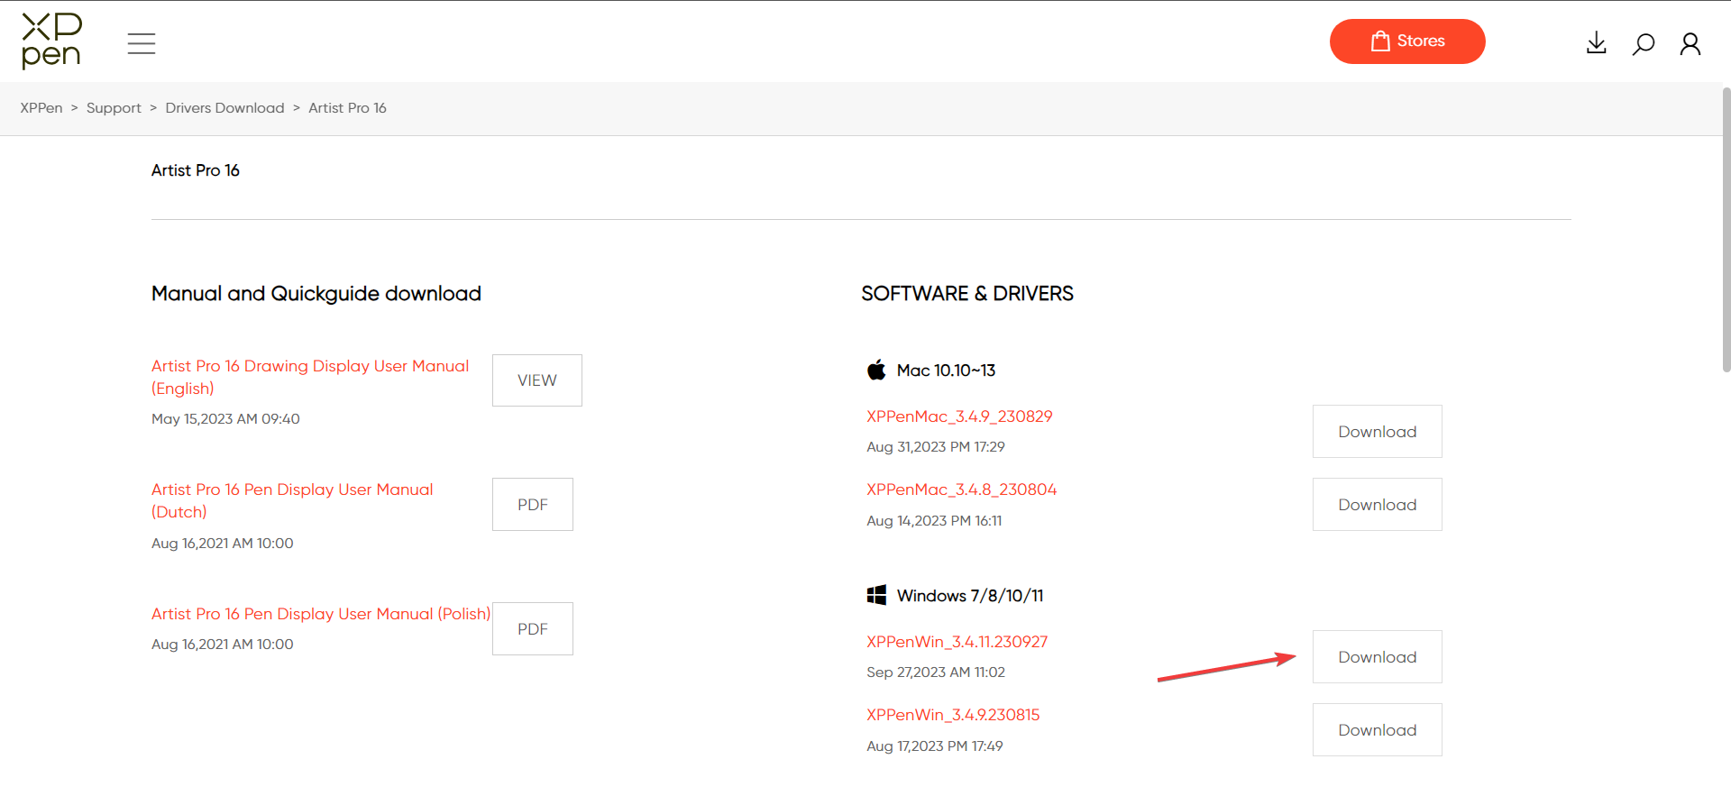Screen dimensions: 1731x805
Task: Click Manual and Quickguide download heading
Action: coord(316,294)
